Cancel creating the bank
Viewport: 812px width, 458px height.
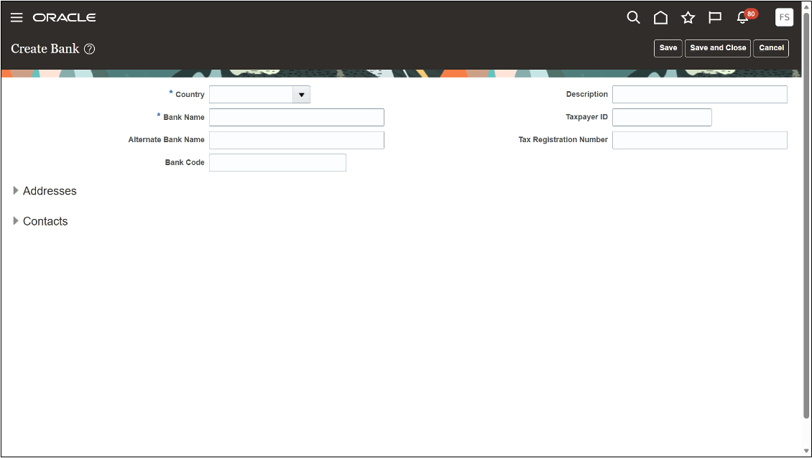pos(771,48)
